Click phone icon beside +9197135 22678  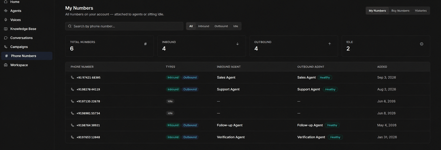[x=72, y=101]
